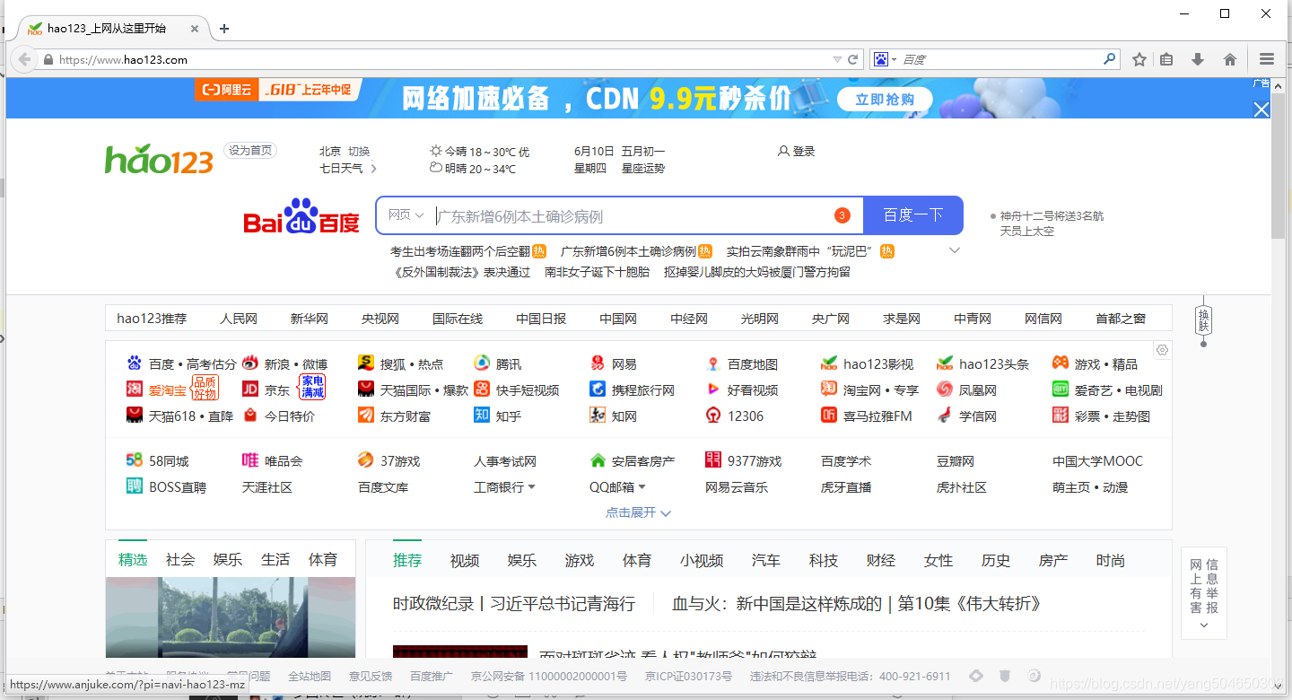Click the 星座运势 link
This screenshot has width=1292, height=700.
(x=643, y=169)
